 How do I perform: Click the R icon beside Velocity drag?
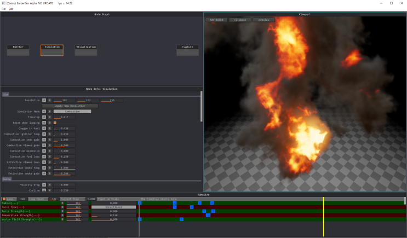[x=50, y=185]
